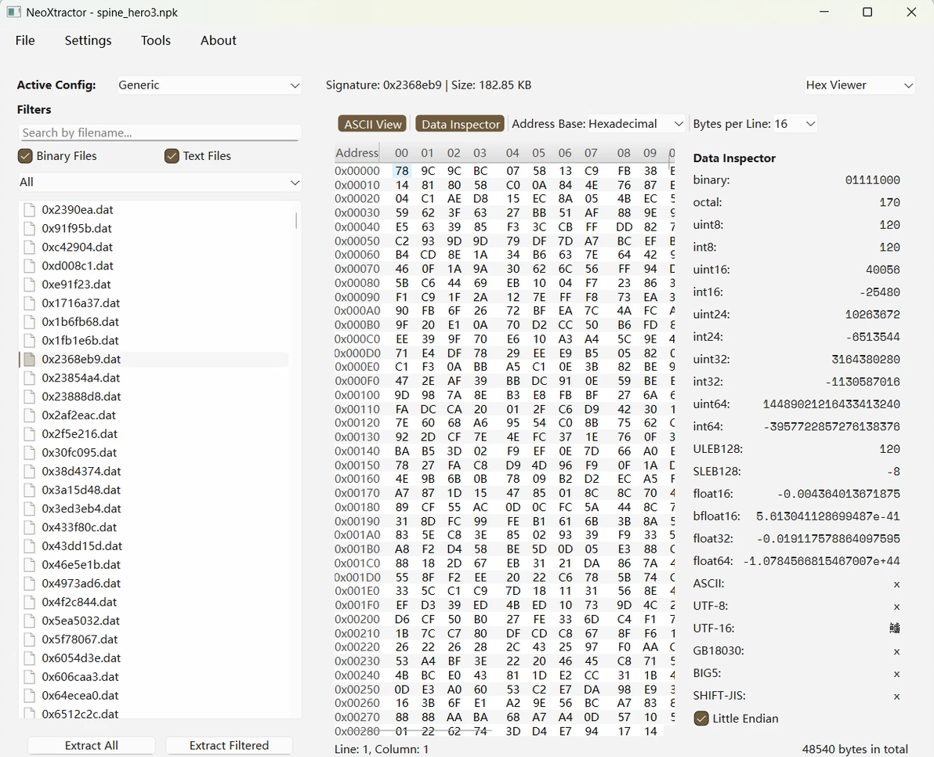Open the Bytes per Line dropdown
Viewport: 934px width, 757px height.
pyautogui.click(x=795, y=124)
